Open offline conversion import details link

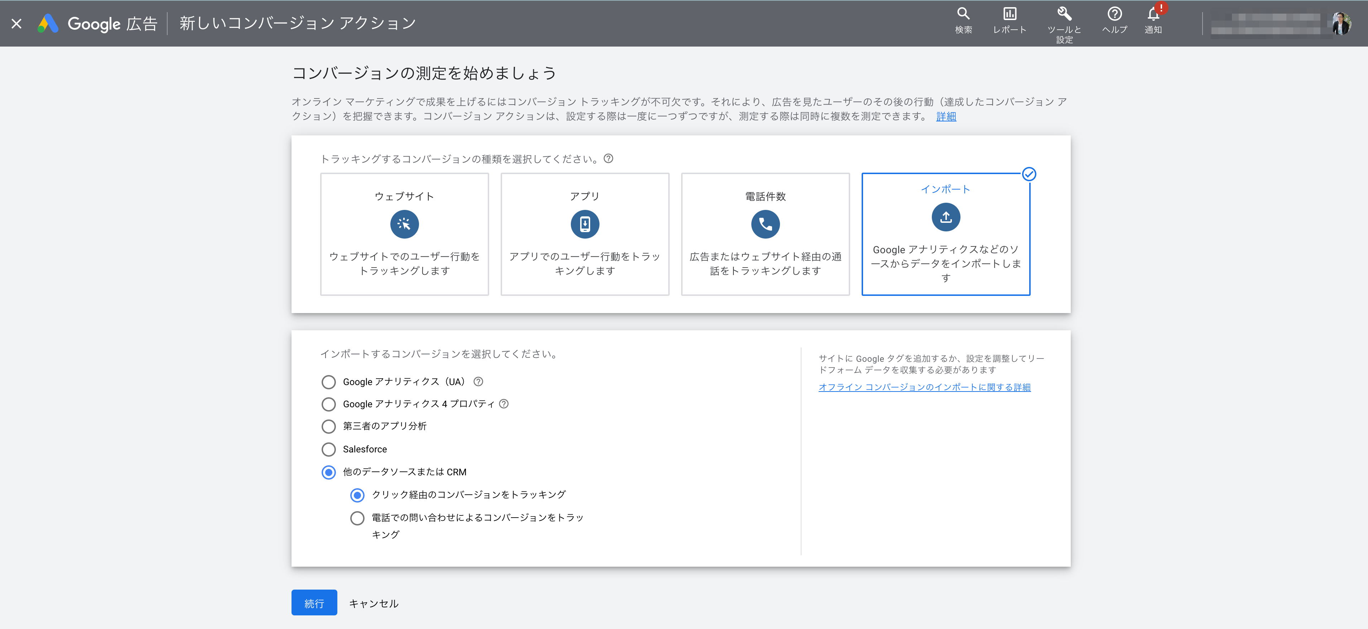(x=924, y=387)
